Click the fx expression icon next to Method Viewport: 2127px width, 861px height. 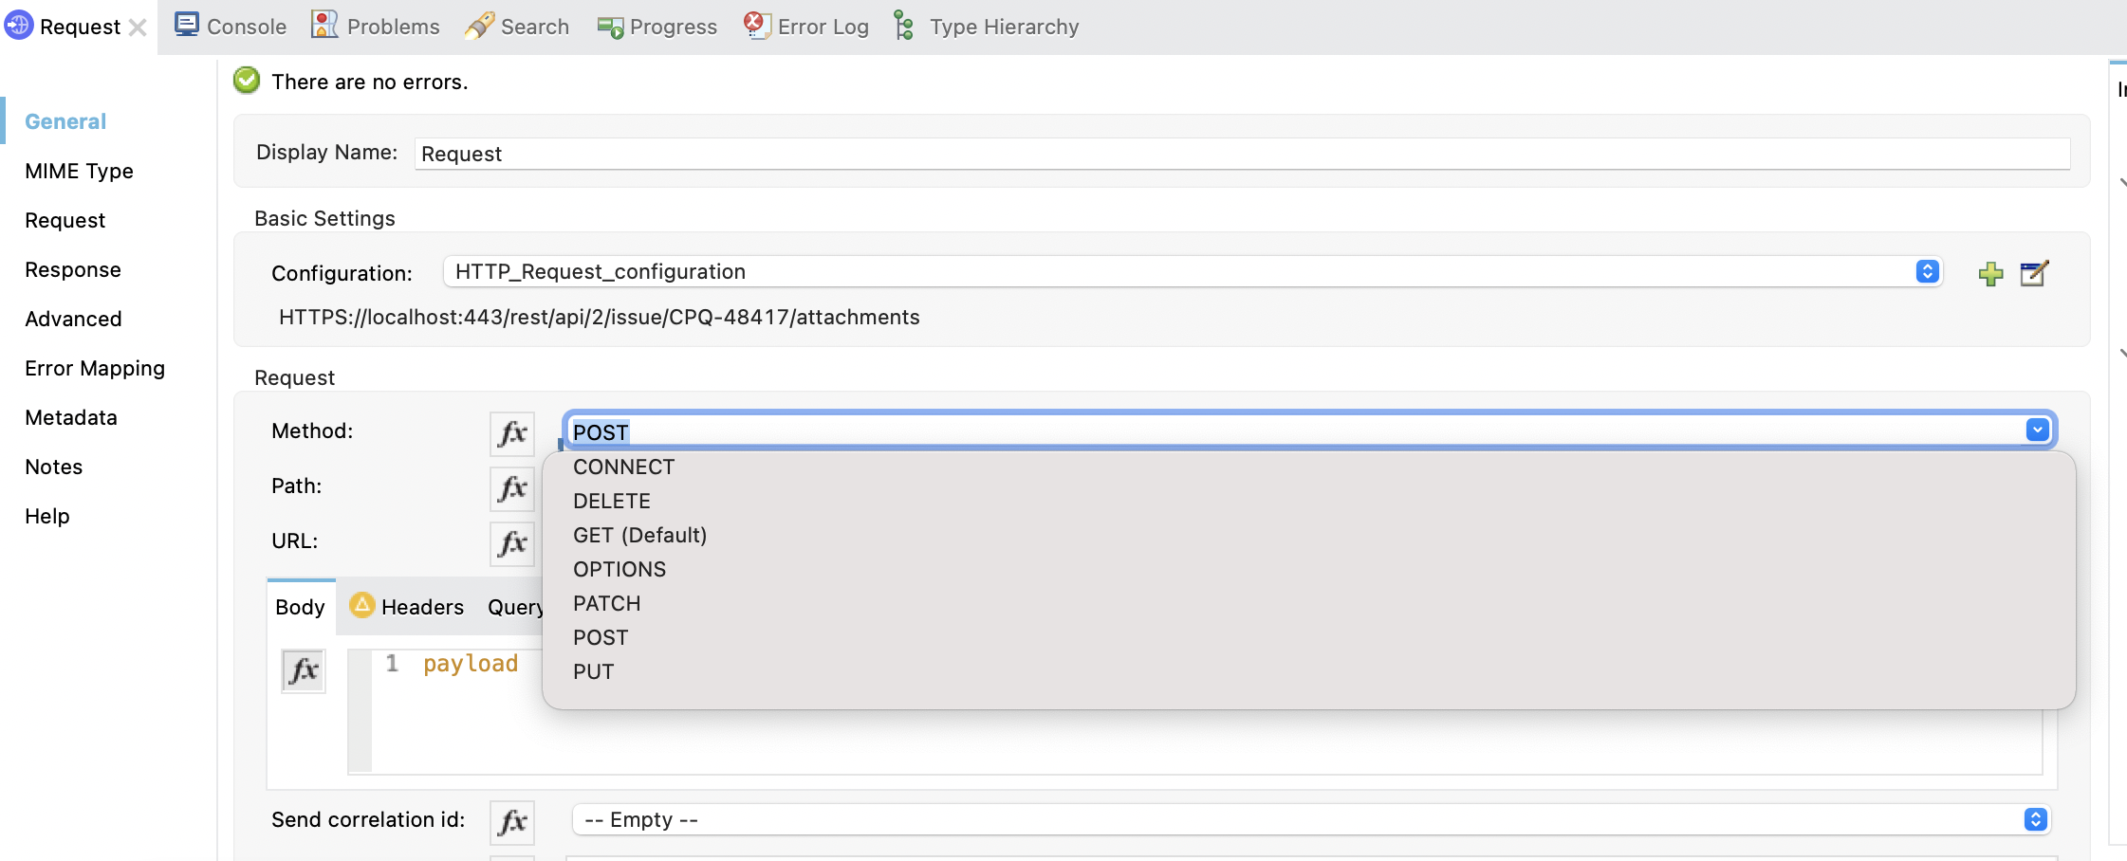[511, 433]
